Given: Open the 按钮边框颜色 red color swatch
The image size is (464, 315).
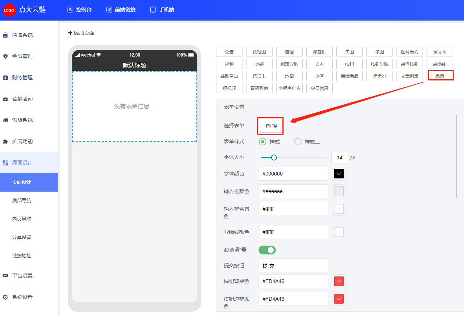Looking at the screenshot, I should pyautogui.click(x=339, y=299).
